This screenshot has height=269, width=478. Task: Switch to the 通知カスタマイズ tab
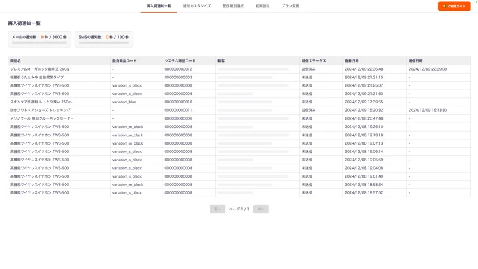point(197,6)
